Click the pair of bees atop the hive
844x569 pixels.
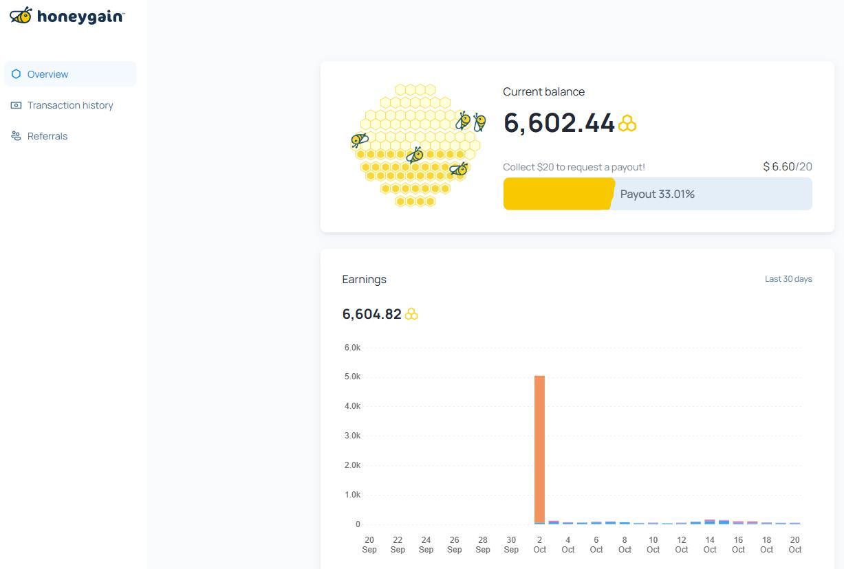coord(471,122)
